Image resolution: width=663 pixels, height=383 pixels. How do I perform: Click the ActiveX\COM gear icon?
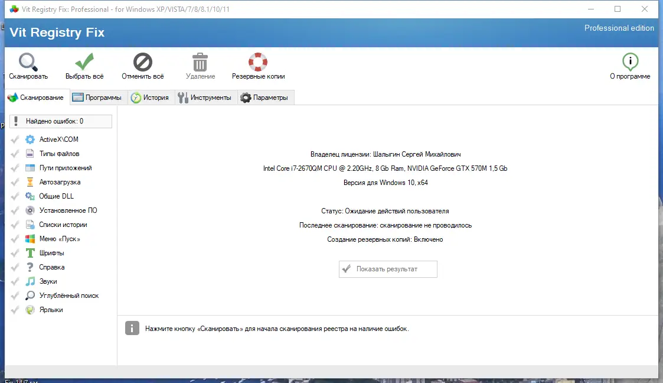click(30, 139)
